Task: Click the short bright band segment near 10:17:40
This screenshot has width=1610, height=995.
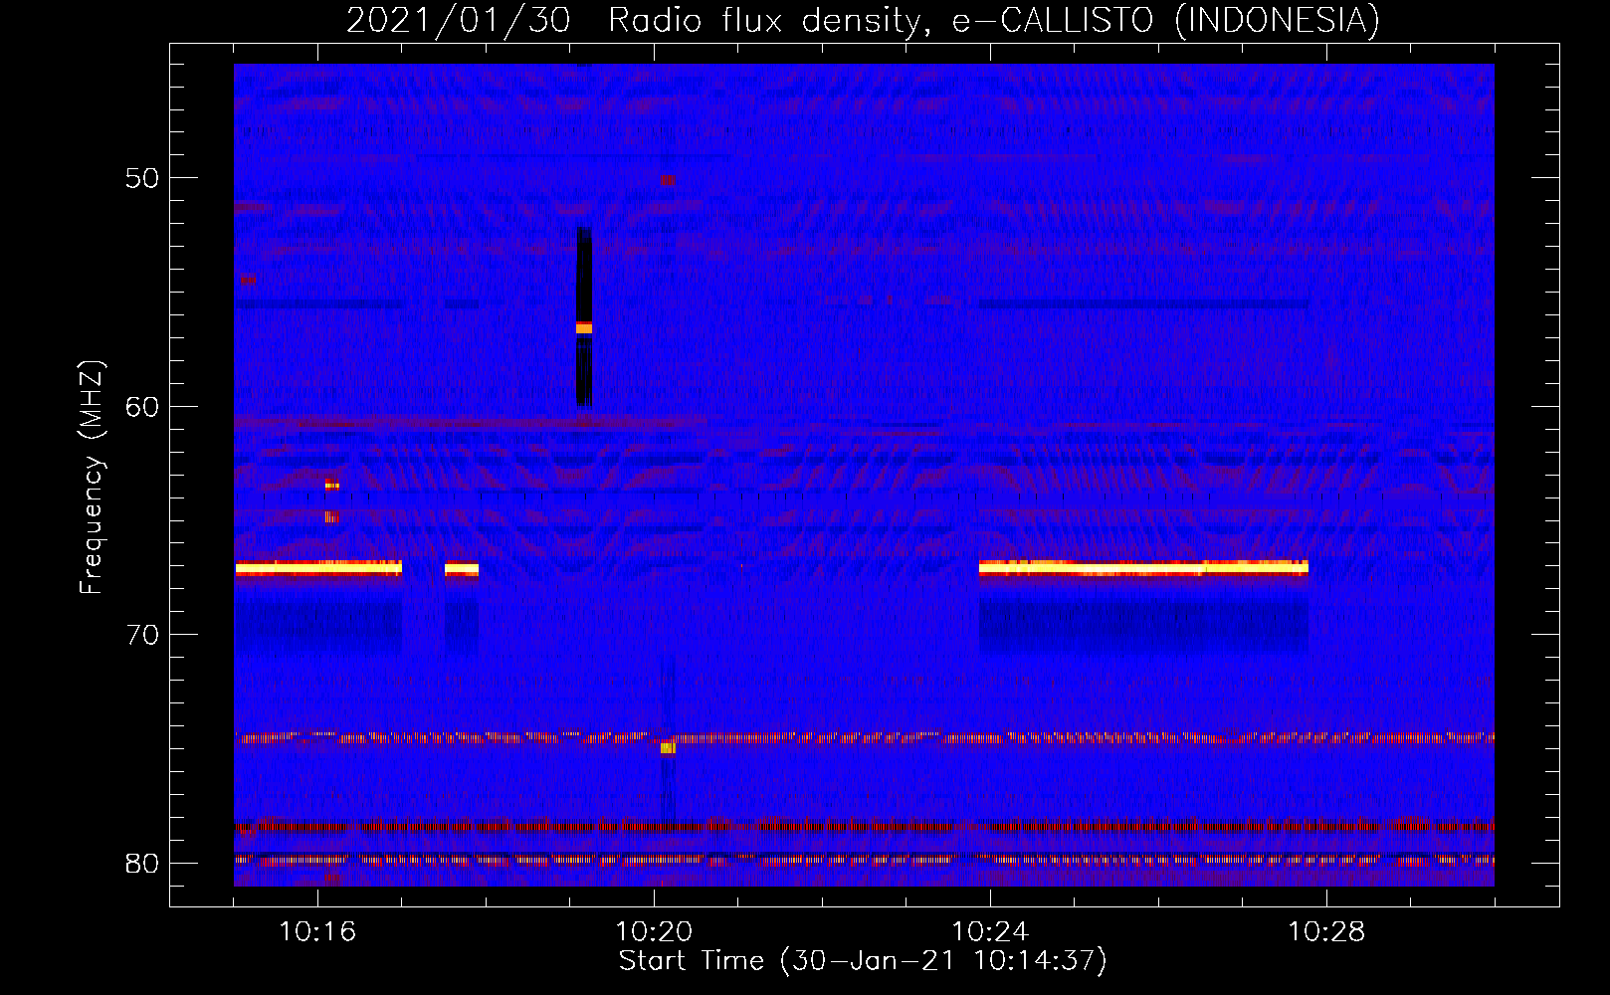Action: 462,569
